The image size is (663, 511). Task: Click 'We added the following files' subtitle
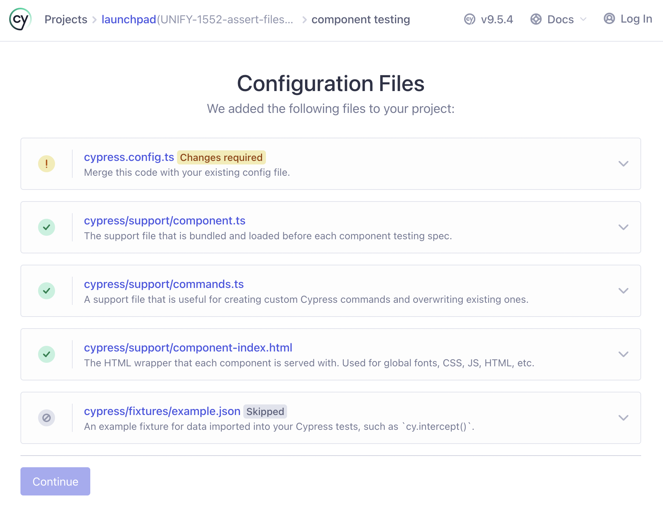[x=331, y=109]
